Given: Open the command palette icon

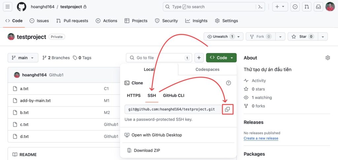Looking at the screenshot, I should coord(260,7).
